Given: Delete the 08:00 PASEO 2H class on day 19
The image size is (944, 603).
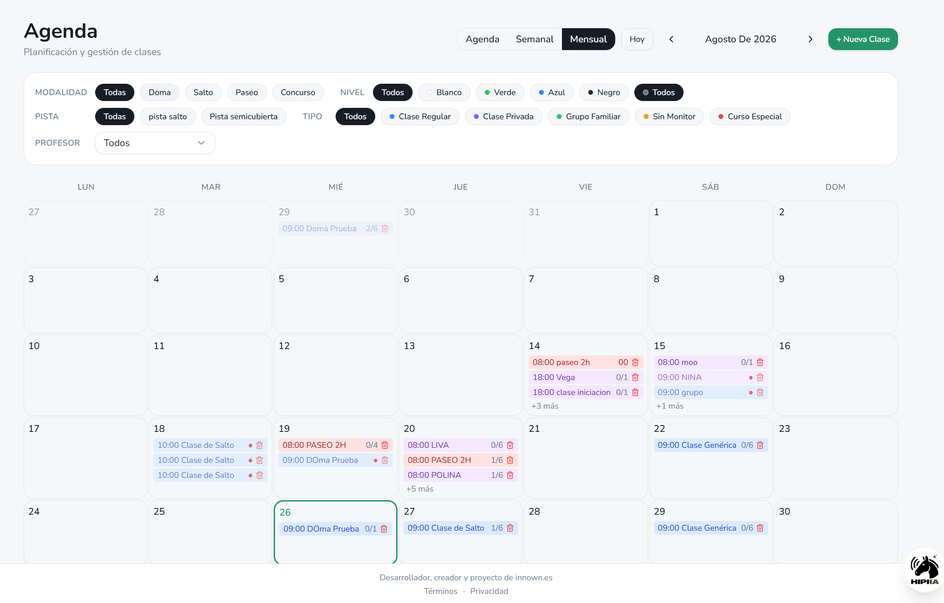Looking at the screenshot, I should click(x=385, y=445).
